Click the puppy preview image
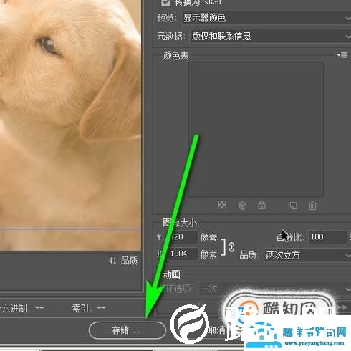 coord(70,125)
